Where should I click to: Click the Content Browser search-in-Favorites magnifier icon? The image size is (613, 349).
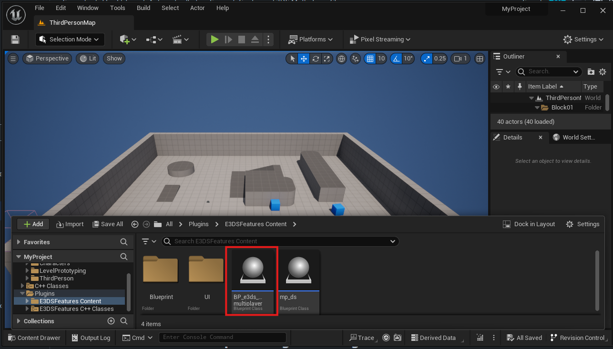coord(124,242)
